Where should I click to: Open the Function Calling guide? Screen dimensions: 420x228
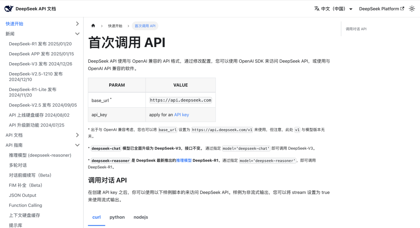click(x=25, y=205)
